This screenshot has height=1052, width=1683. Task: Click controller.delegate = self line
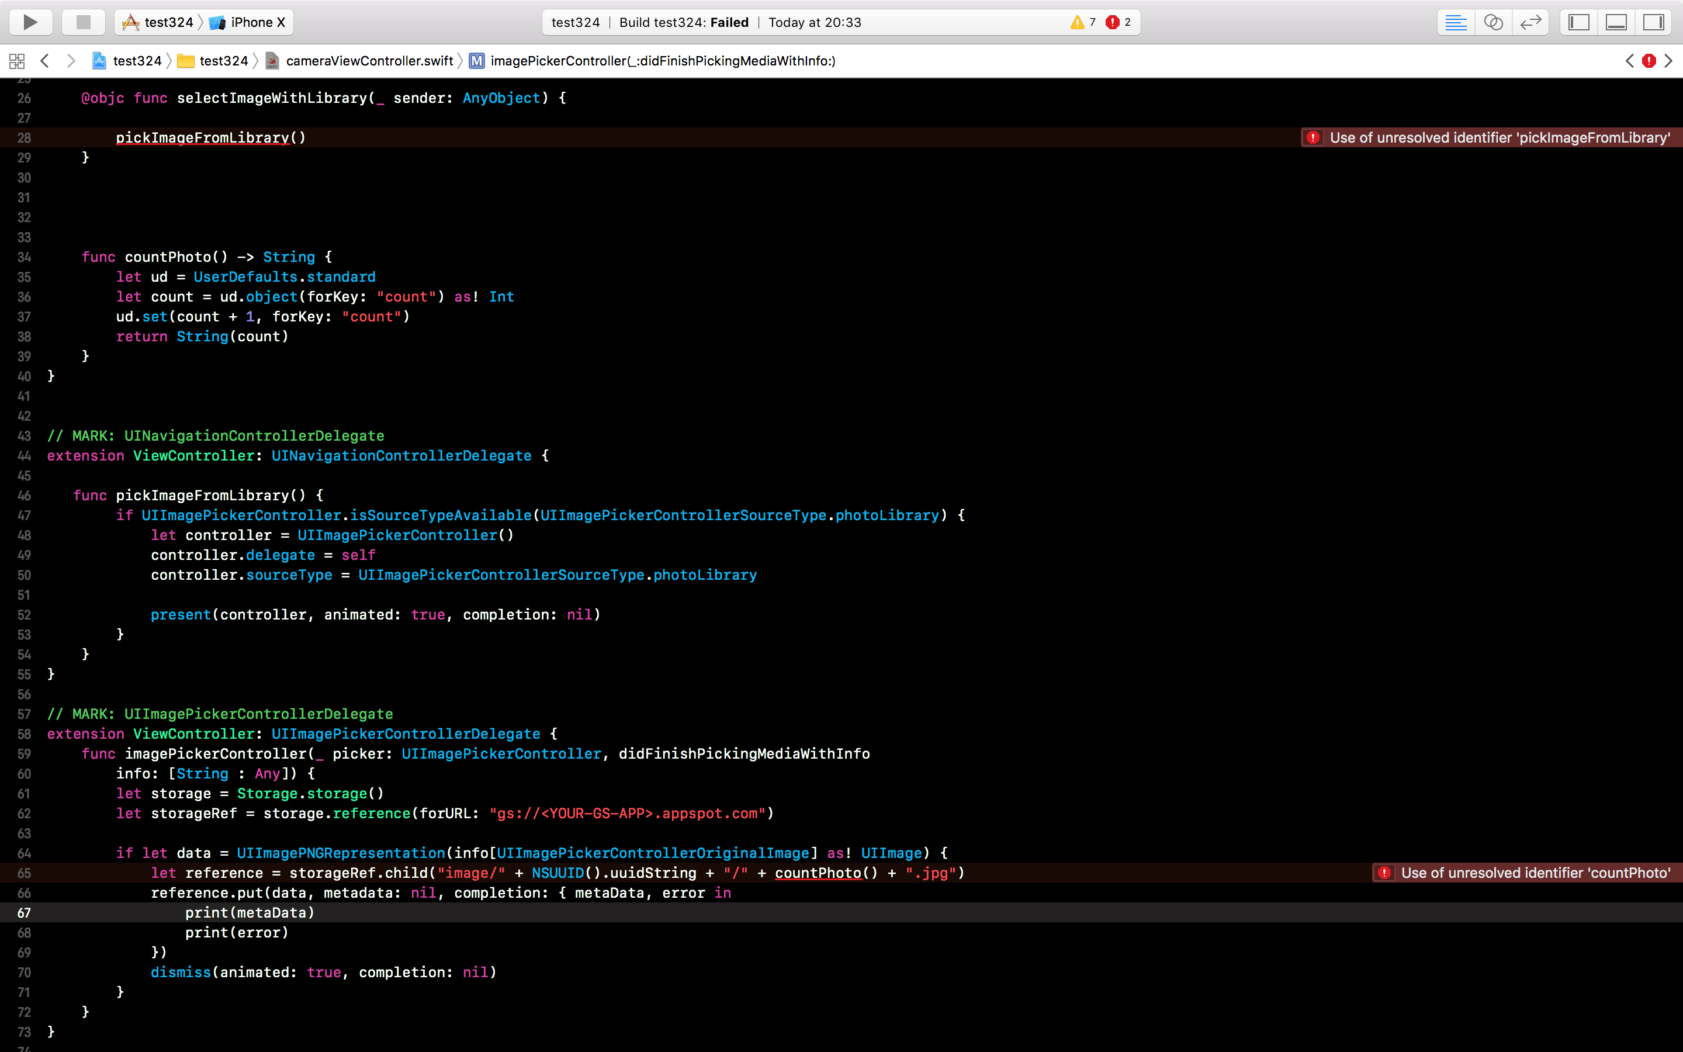pos(263,555)
